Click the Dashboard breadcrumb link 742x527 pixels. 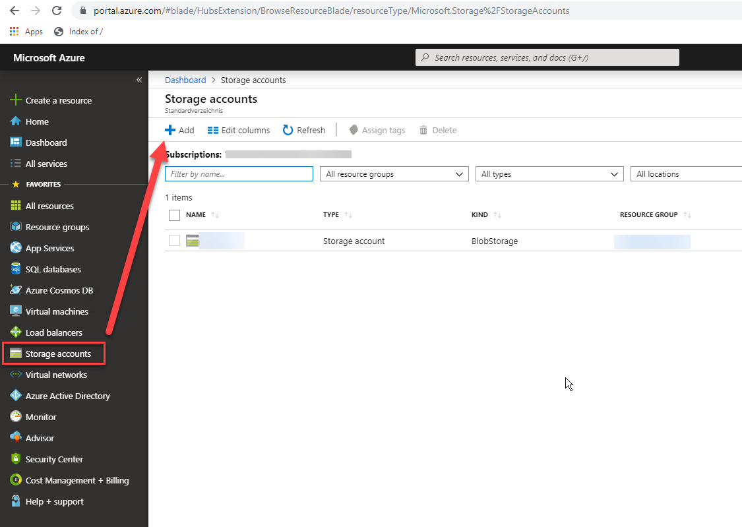[185, 80]
